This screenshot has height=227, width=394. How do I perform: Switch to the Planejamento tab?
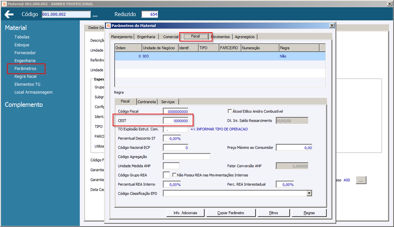[122, 36]
